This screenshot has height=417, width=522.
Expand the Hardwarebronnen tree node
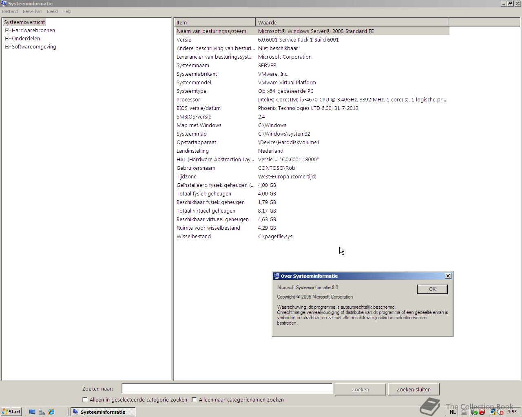pyautogui.click(x=7, y=30)
